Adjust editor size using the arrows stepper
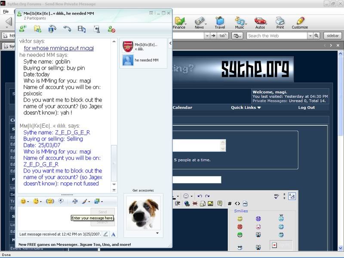344x258 pixels. pos(284,196)
